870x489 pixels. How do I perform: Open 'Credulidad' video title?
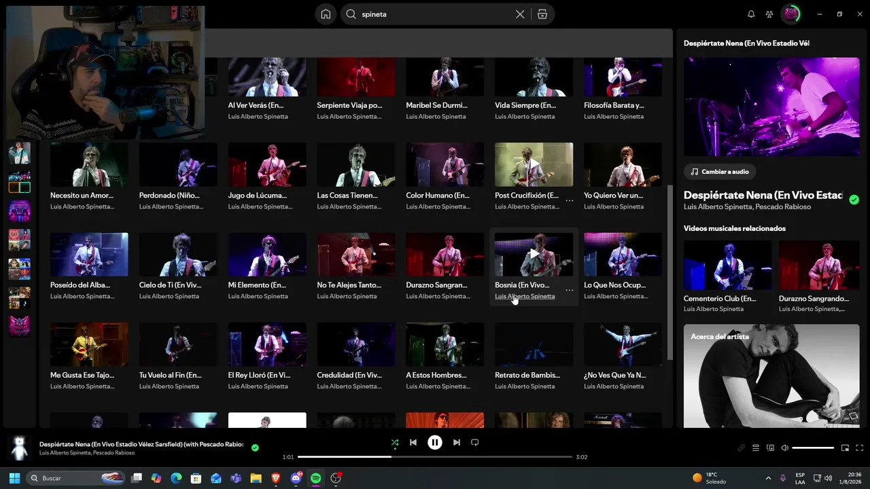pyautogui.click(x=349, y=375)
